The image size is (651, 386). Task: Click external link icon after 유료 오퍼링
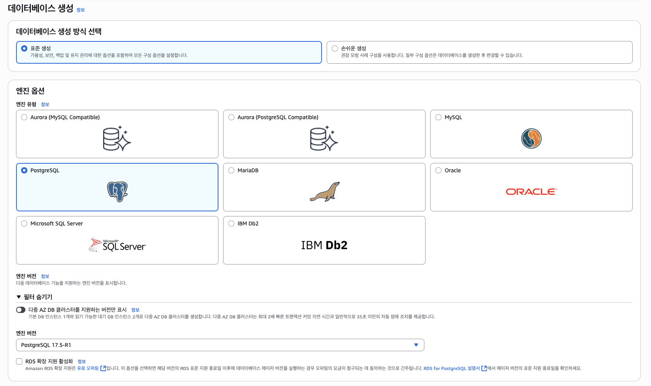tap(103, 368)
